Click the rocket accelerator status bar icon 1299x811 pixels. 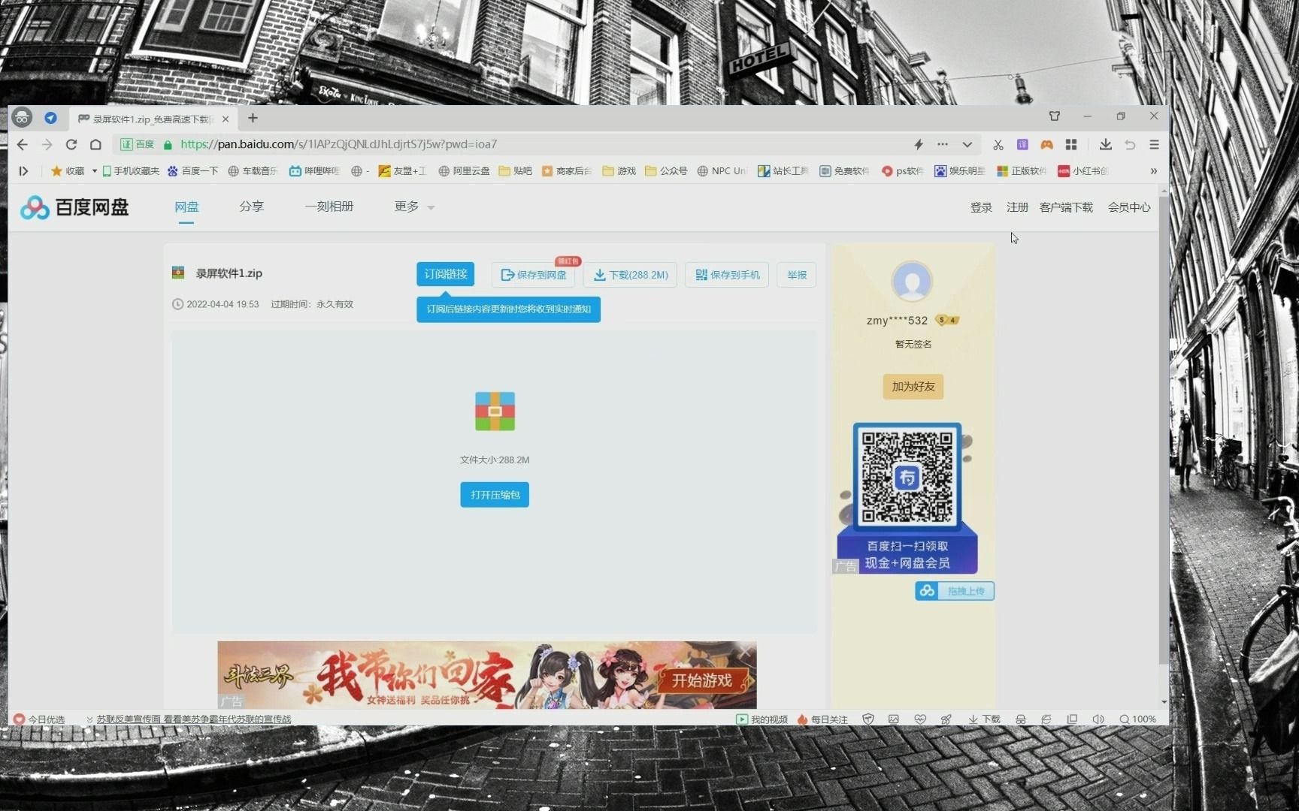[946, 719]
